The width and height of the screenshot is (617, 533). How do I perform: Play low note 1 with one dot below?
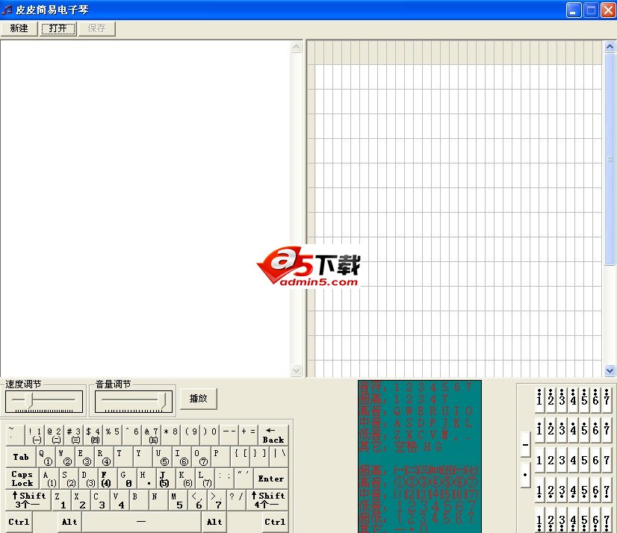[x=539, y=490]
